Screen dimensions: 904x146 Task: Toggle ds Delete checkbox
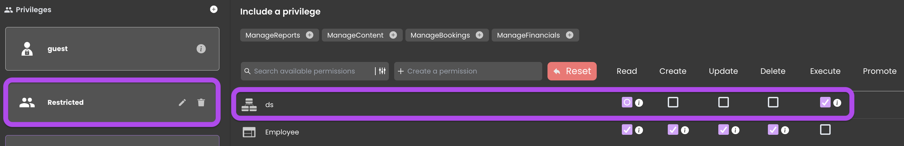pos(773,102)
